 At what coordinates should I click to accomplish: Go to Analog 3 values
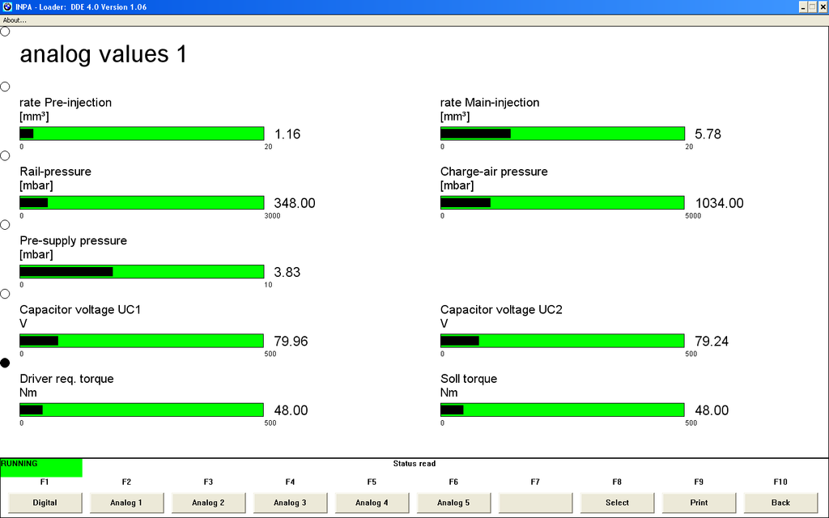pos(290,503)
